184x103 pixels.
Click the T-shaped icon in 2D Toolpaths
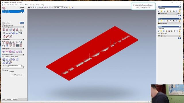point(4,42)
